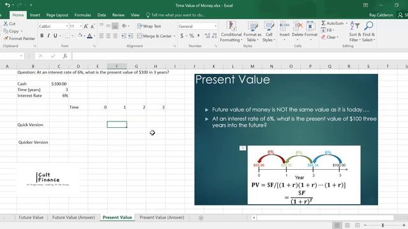Toggle Underline formatting
Viewport: 408px width, 229px height.
pyautogui.click(x=55, y=36)
